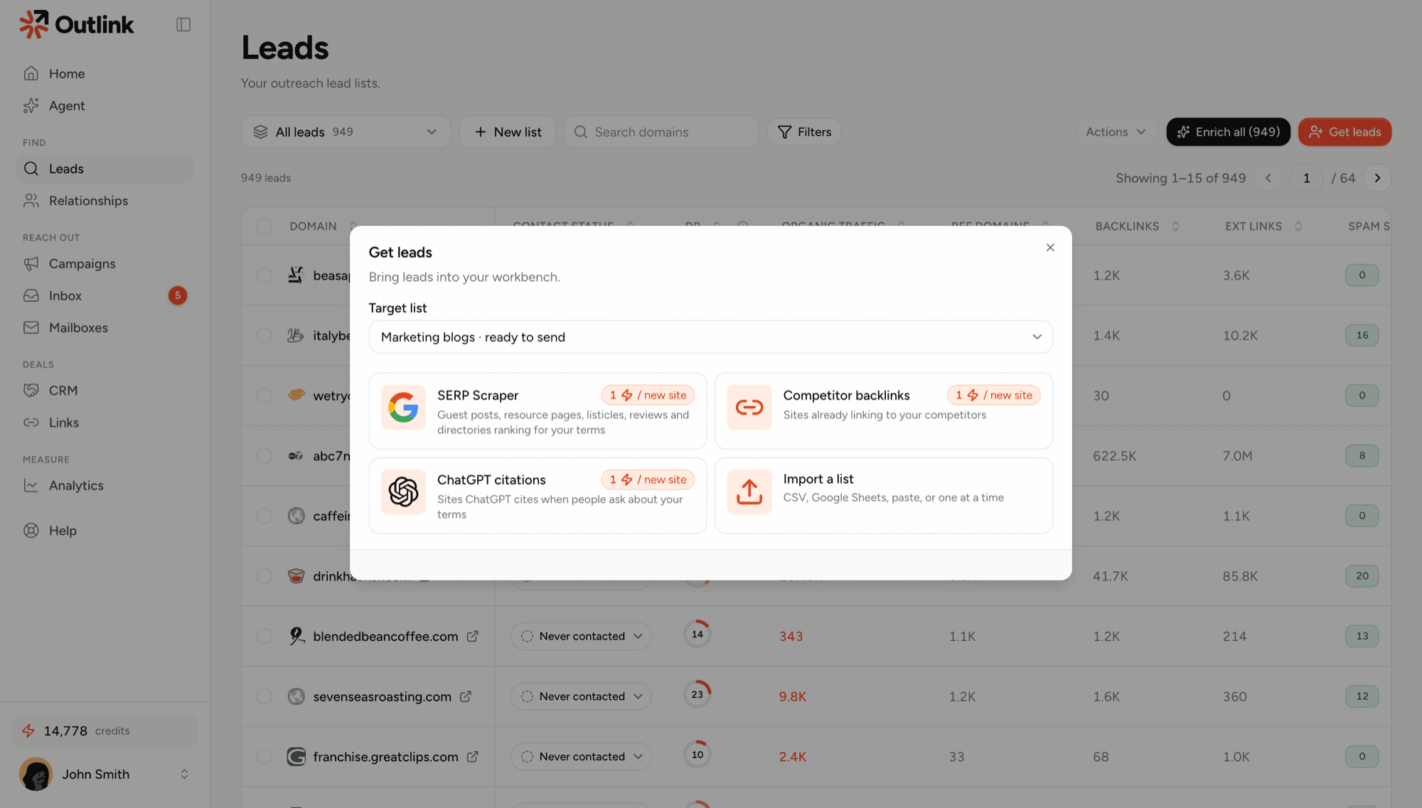Open the Filters panel
The width and height of the screenshot is (1422, 808).
[804, 132]
